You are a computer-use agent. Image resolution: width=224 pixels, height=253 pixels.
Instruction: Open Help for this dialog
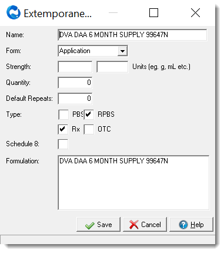(191, 225)
